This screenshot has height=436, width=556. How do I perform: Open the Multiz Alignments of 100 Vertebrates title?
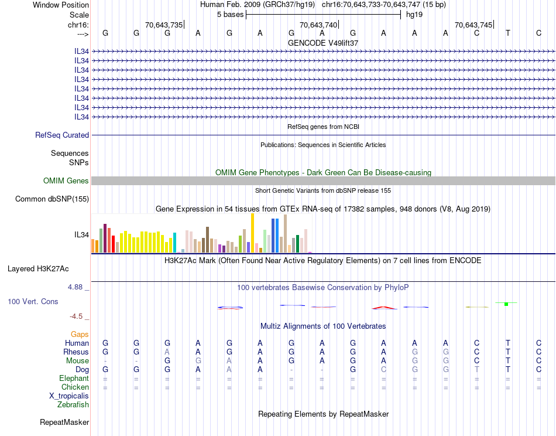[x=323, y=326]
